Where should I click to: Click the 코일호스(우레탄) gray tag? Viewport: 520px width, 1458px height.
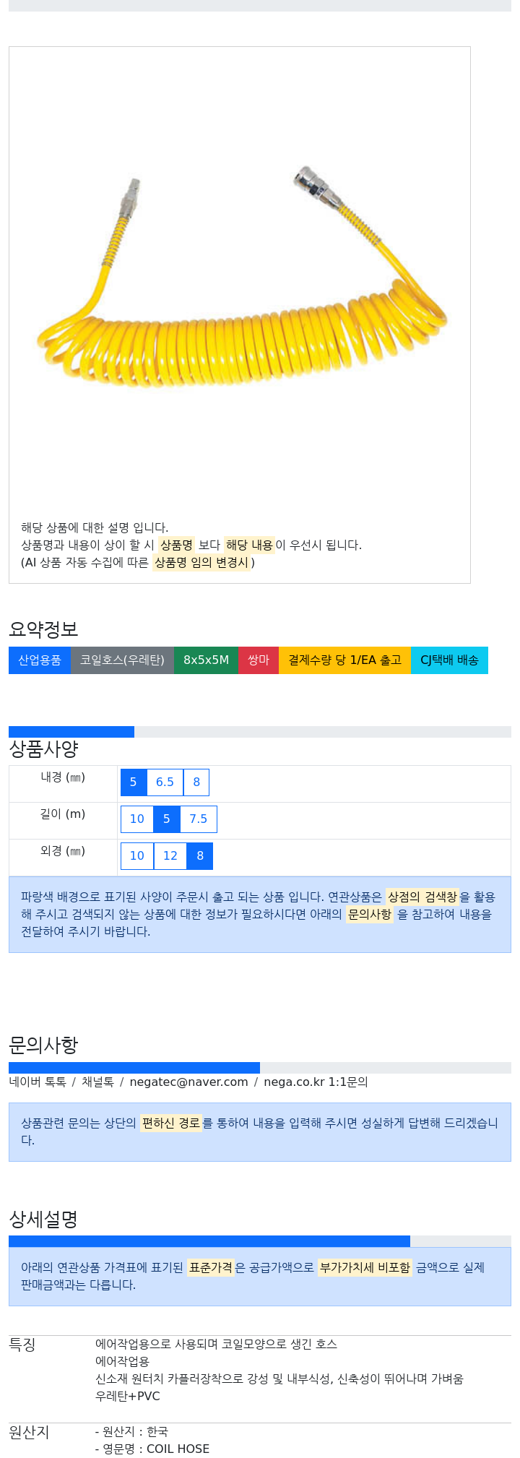point(122,660)
